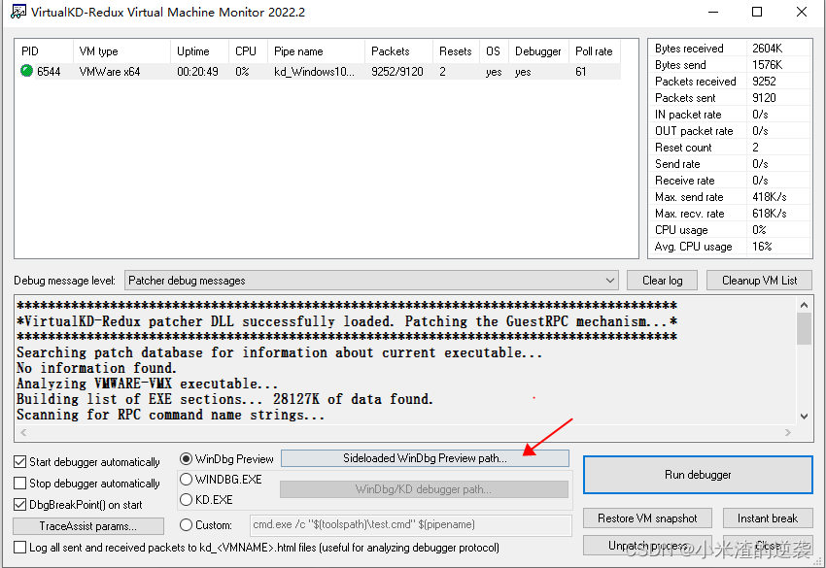Toggle DbgBreakPoint() on start checkbox
The height and width of the screenshot is (568, 826).
(20, 504)
